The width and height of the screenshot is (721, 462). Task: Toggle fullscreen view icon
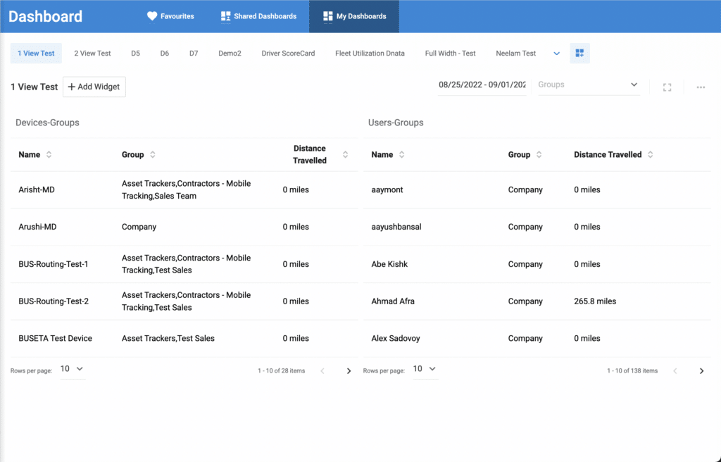(x=667, y=87)
